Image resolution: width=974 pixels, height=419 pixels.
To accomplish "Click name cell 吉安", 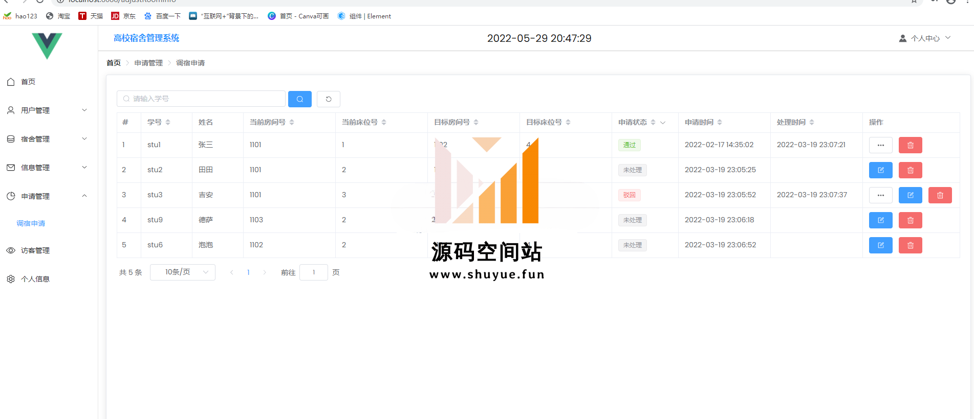I will tap(206, 195).
